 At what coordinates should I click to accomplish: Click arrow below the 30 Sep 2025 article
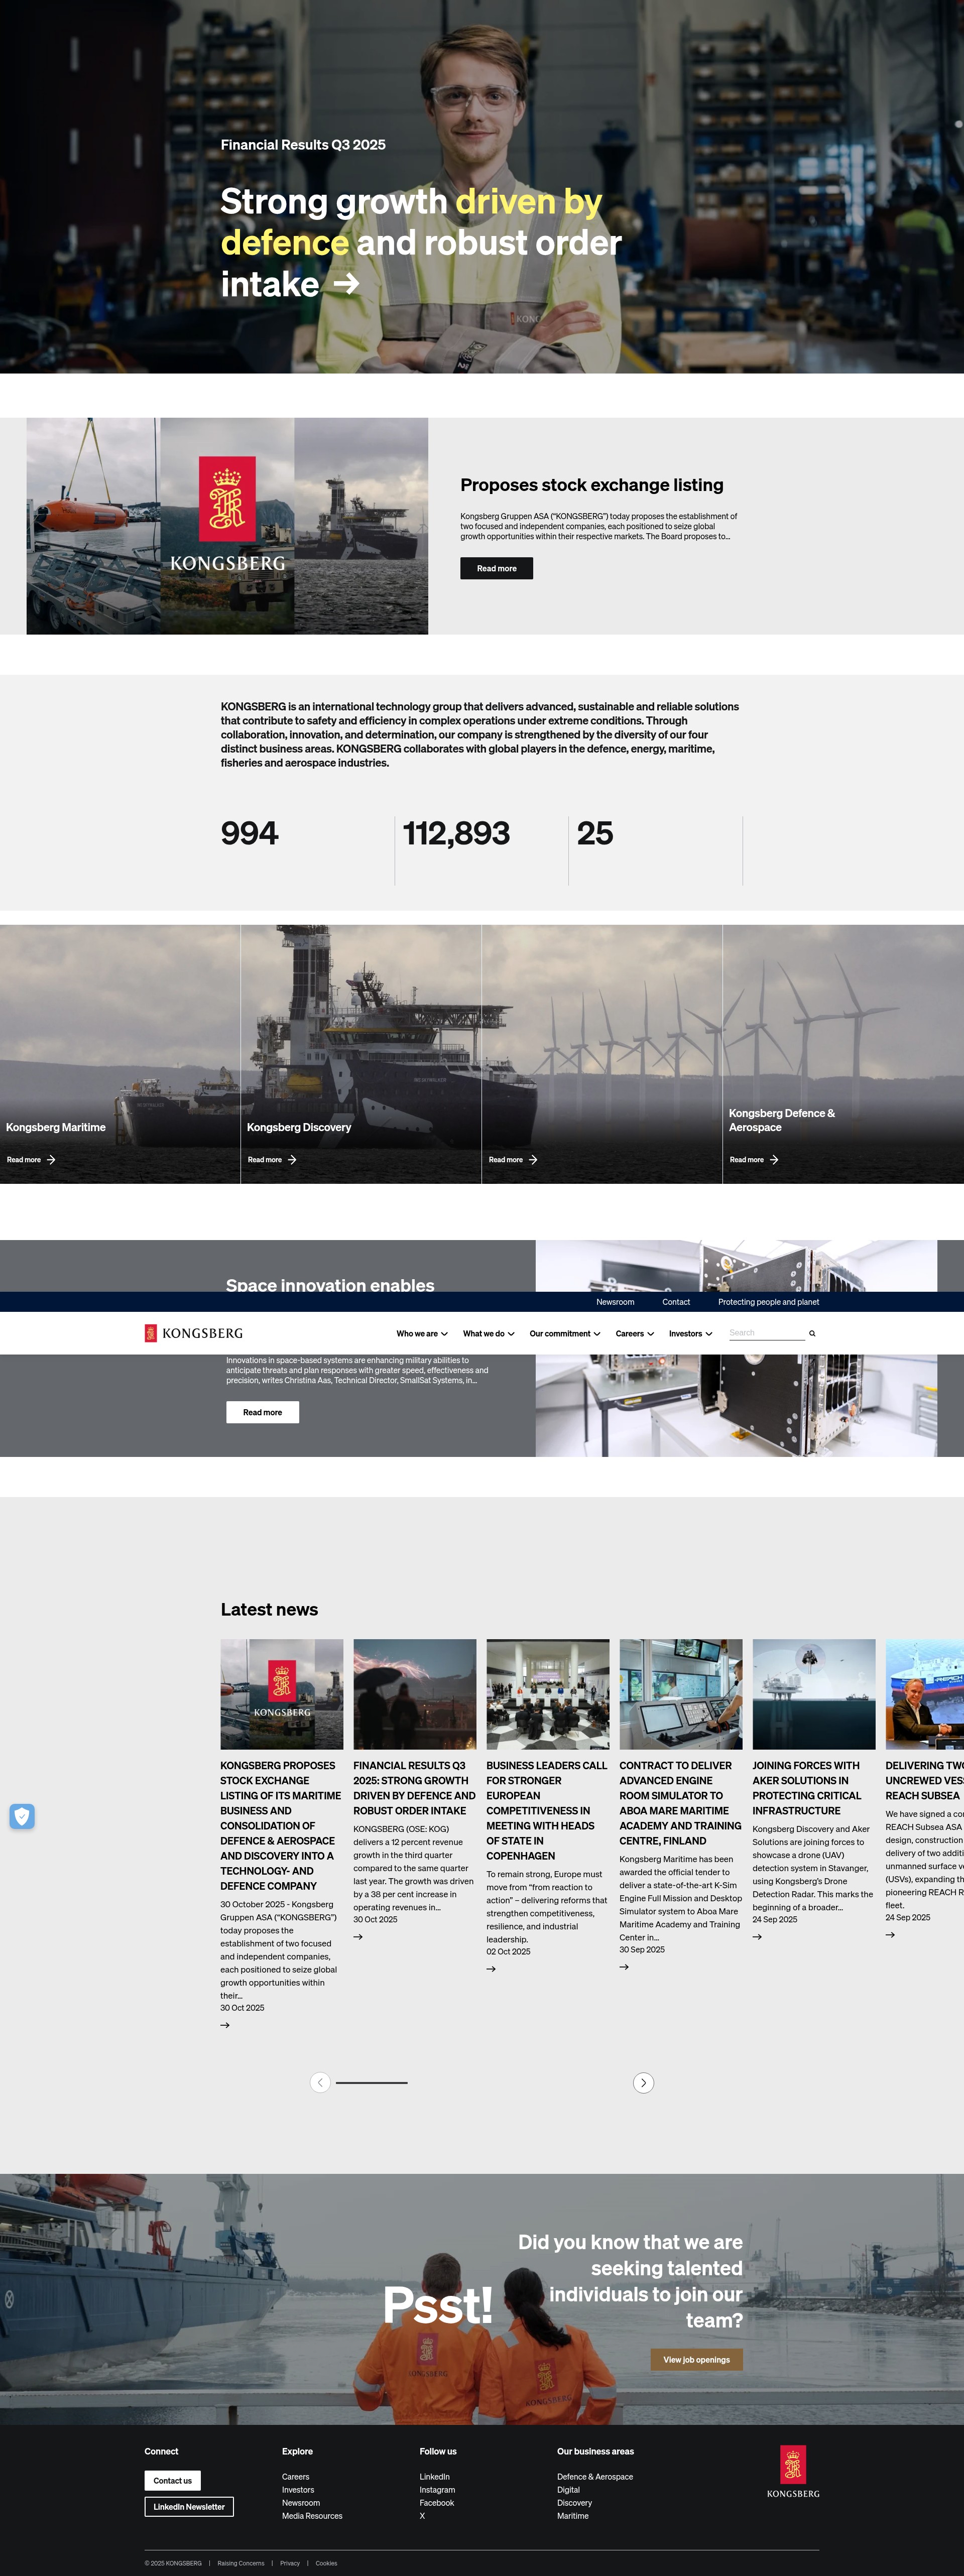click(624, 1967)
